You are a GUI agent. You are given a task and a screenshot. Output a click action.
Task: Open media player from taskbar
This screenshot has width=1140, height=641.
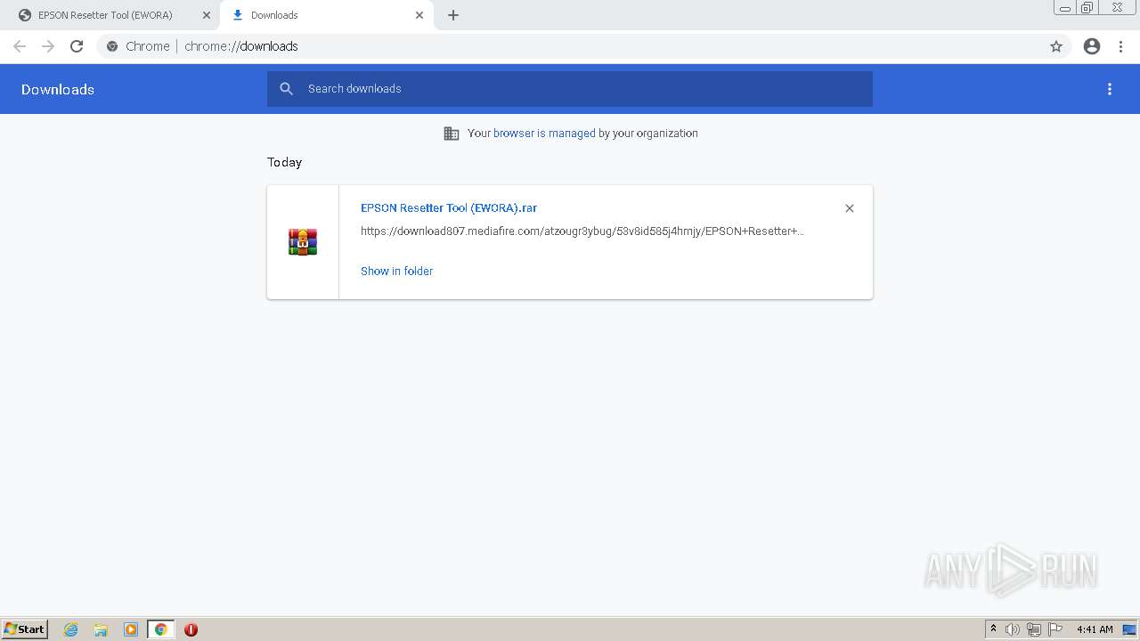tap(131, 629)
